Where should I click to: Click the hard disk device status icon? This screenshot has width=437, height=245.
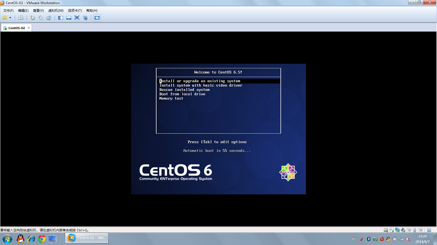click(x=386, y=230)
